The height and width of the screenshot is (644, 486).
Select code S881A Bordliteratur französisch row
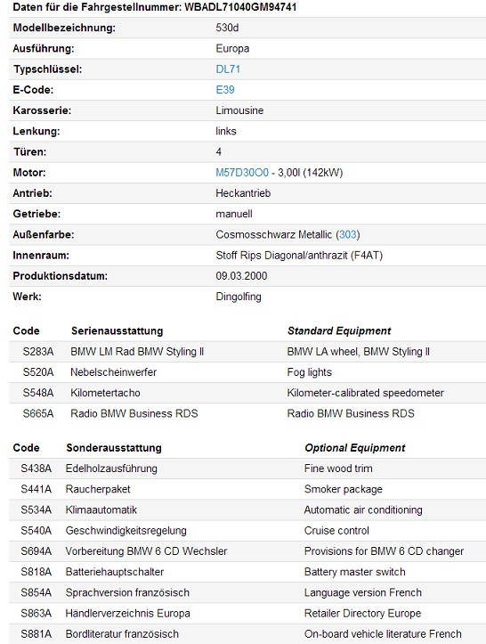pyautogui.click(x=247, y=634)
